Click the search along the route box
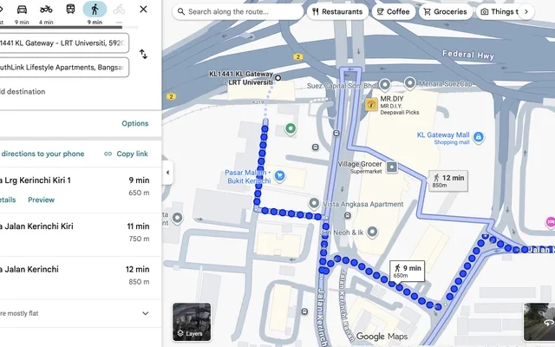 coord(238,12)
